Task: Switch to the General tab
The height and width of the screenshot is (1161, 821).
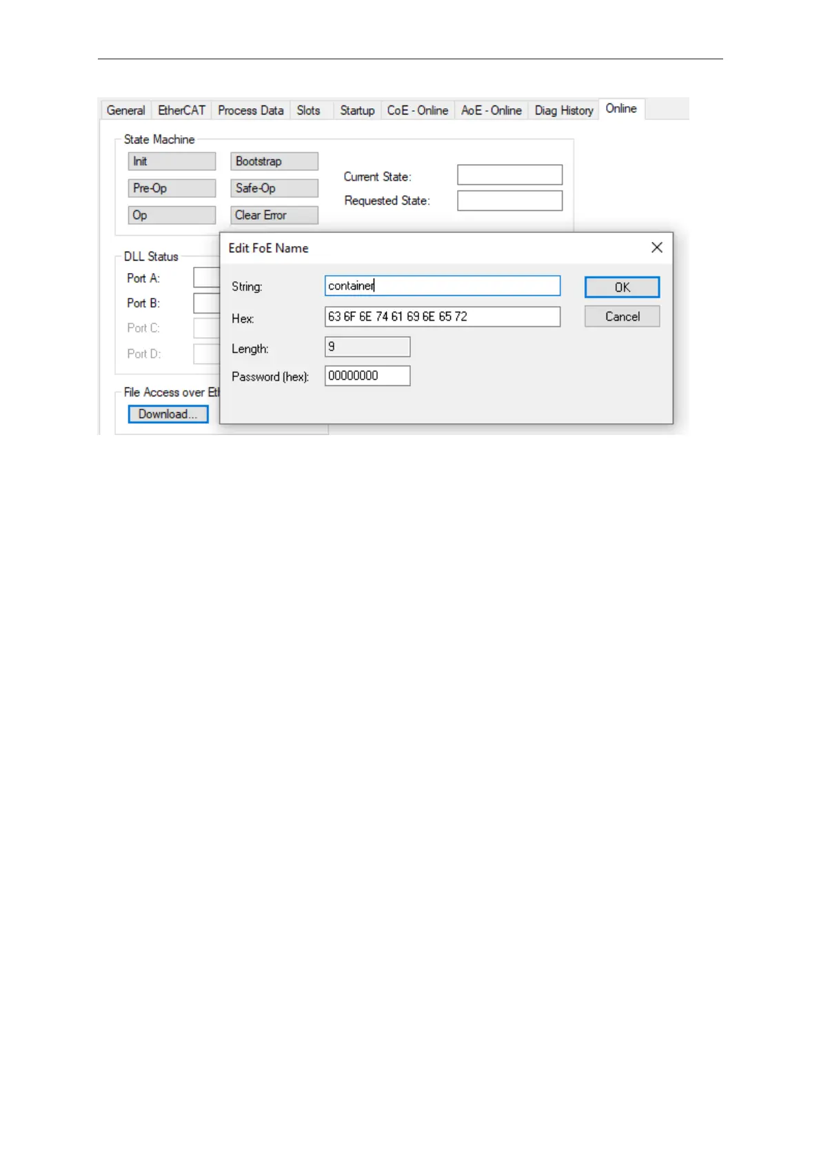Action: tap(125, 110)
